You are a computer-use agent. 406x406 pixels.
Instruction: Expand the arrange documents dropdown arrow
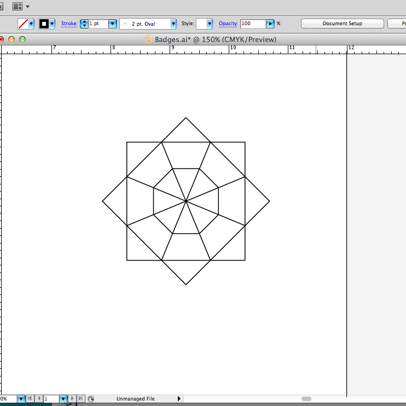28,7
